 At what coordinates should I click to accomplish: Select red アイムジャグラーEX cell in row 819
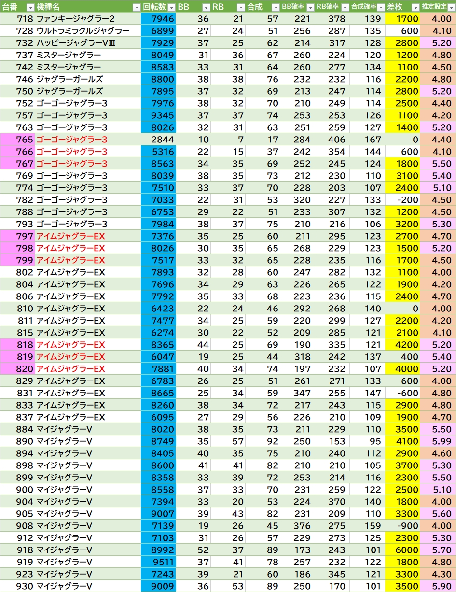pos(88,357)
